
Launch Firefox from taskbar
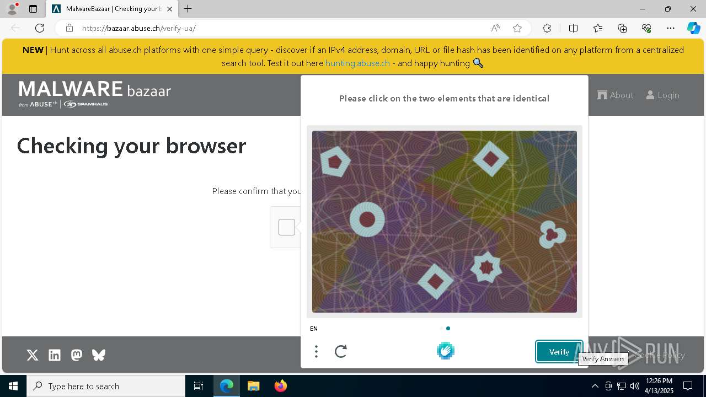[x=281, y=386]
